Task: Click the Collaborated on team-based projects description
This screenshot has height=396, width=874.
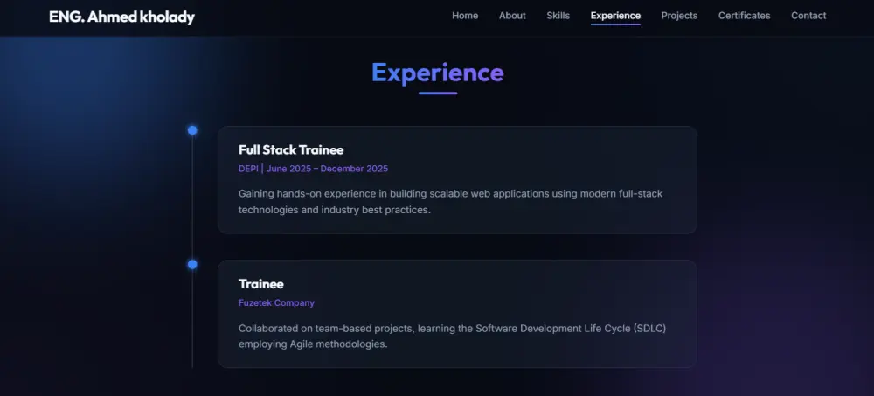Action: (x=452, y=337)
